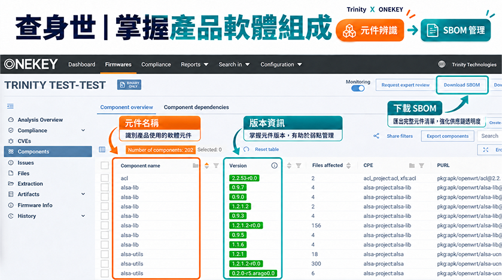Sort by Component name arrows
The width and height of the screenshot is (502, 280).
pos(207,165)
